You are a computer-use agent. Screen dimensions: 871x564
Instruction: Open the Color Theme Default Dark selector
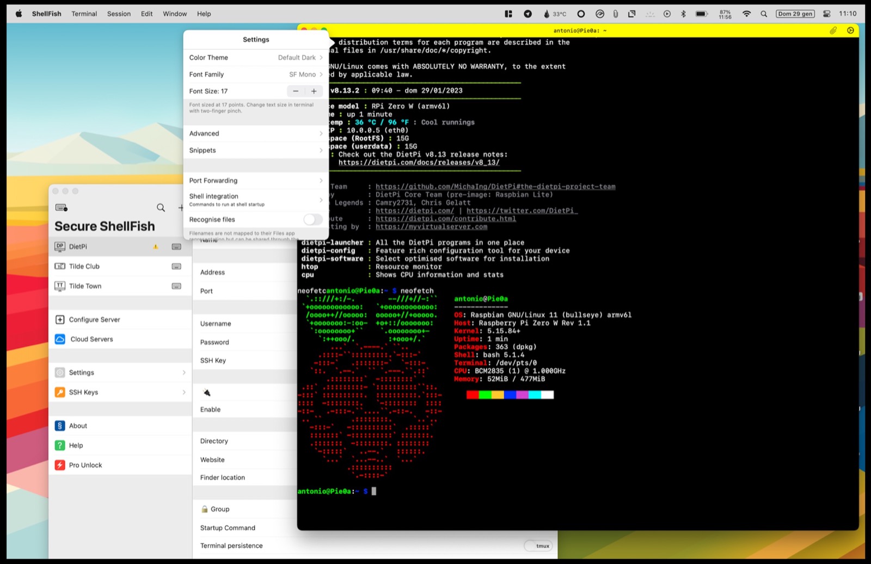[299, 58]
